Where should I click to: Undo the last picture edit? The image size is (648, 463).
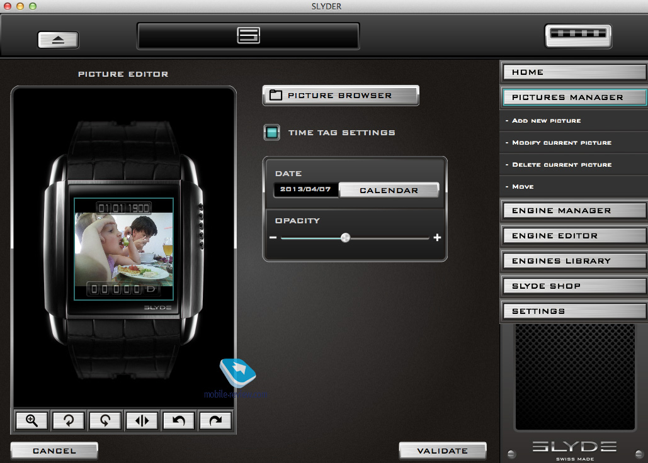pos(179,420)
